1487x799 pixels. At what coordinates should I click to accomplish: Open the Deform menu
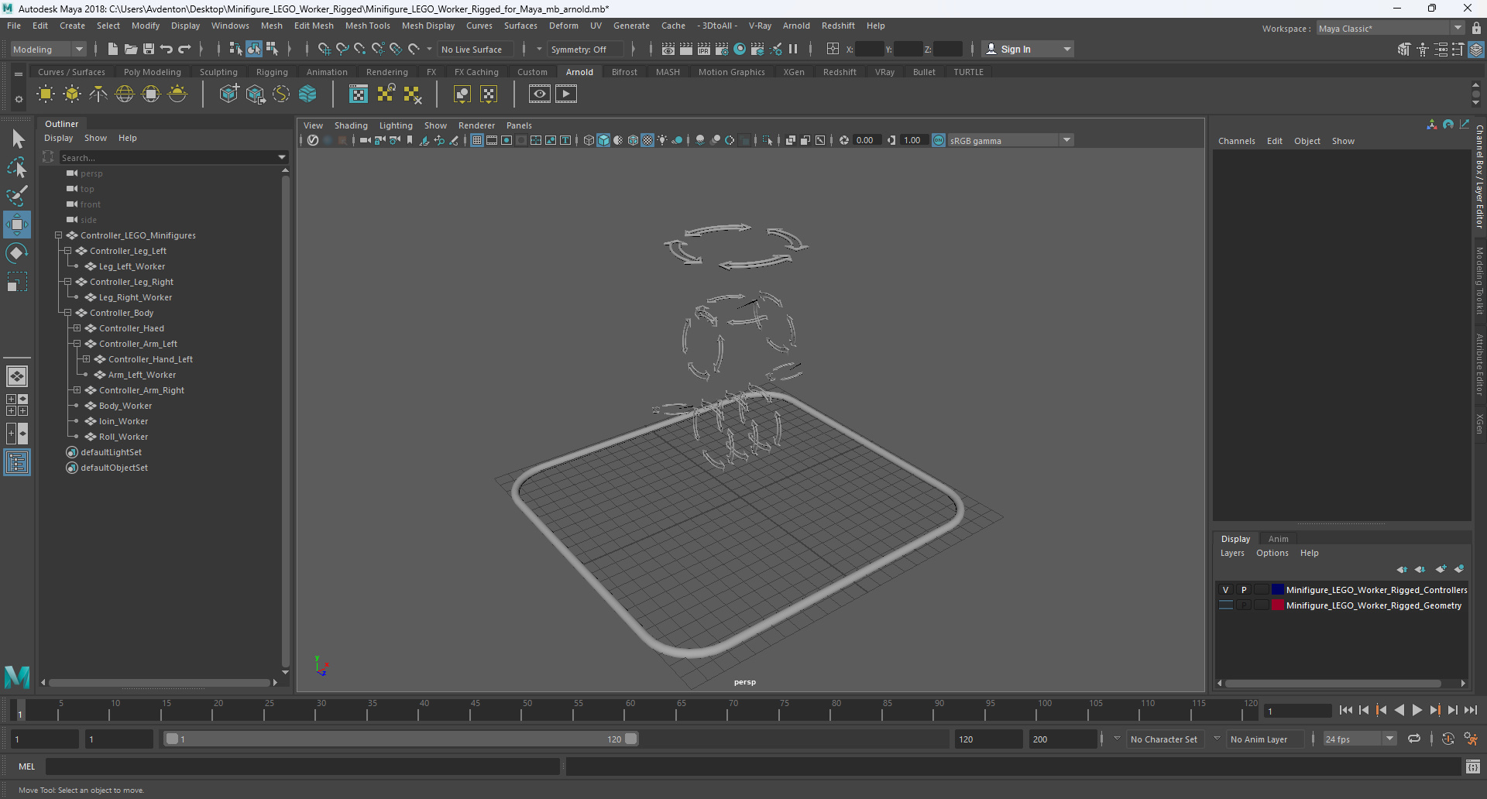564,26
